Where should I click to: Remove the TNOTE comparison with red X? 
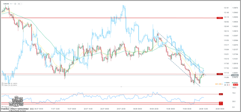229,85
